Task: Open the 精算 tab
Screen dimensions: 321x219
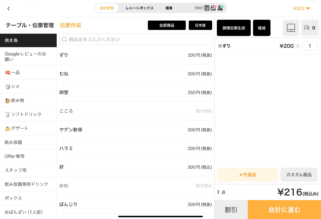Action: (x=169, y=8)
